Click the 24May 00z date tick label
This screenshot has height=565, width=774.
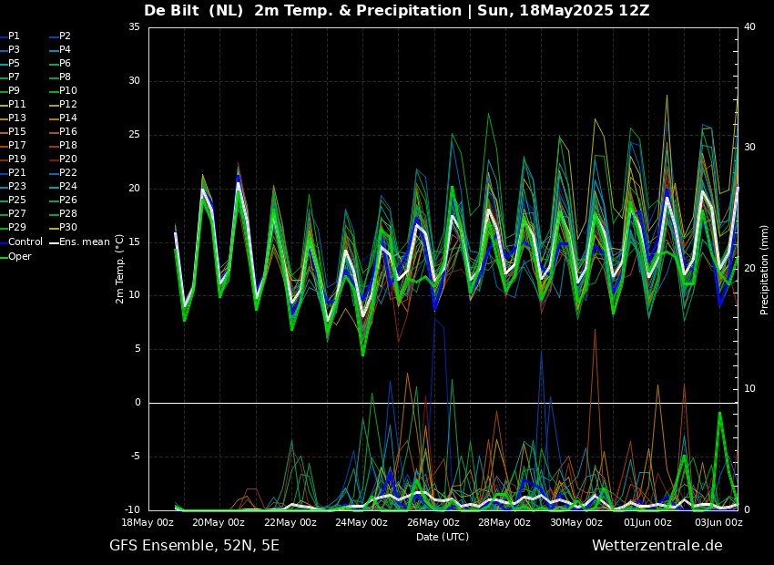(362, 522)
